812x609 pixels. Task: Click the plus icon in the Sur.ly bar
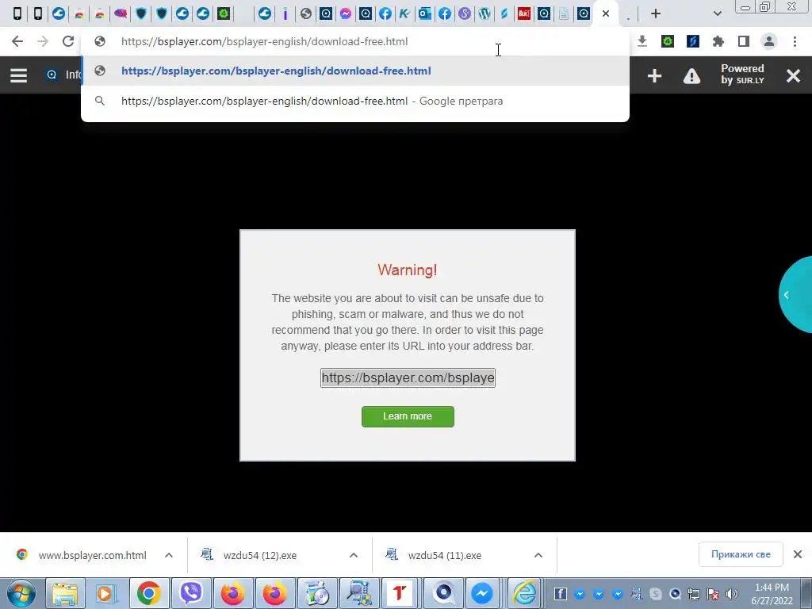coord(654,75)
